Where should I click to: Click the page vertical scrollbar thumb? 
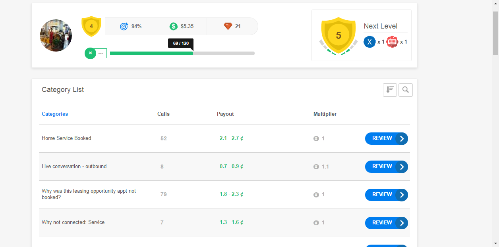496,33
